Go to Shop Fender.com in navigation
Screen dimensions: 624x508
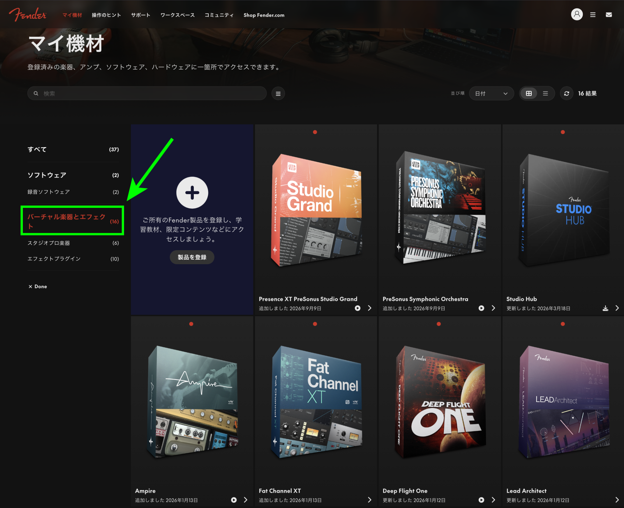(x=264, y=15)
